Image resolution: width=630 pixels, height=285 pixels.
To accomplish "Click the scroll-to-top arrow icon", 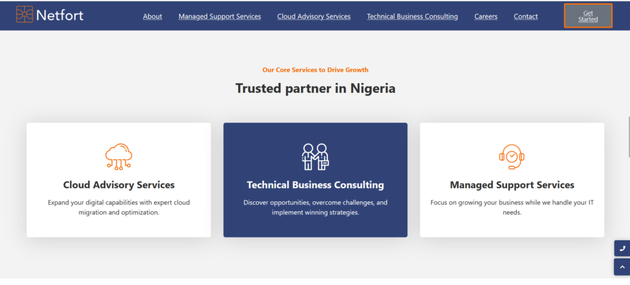I will point(622,267).
